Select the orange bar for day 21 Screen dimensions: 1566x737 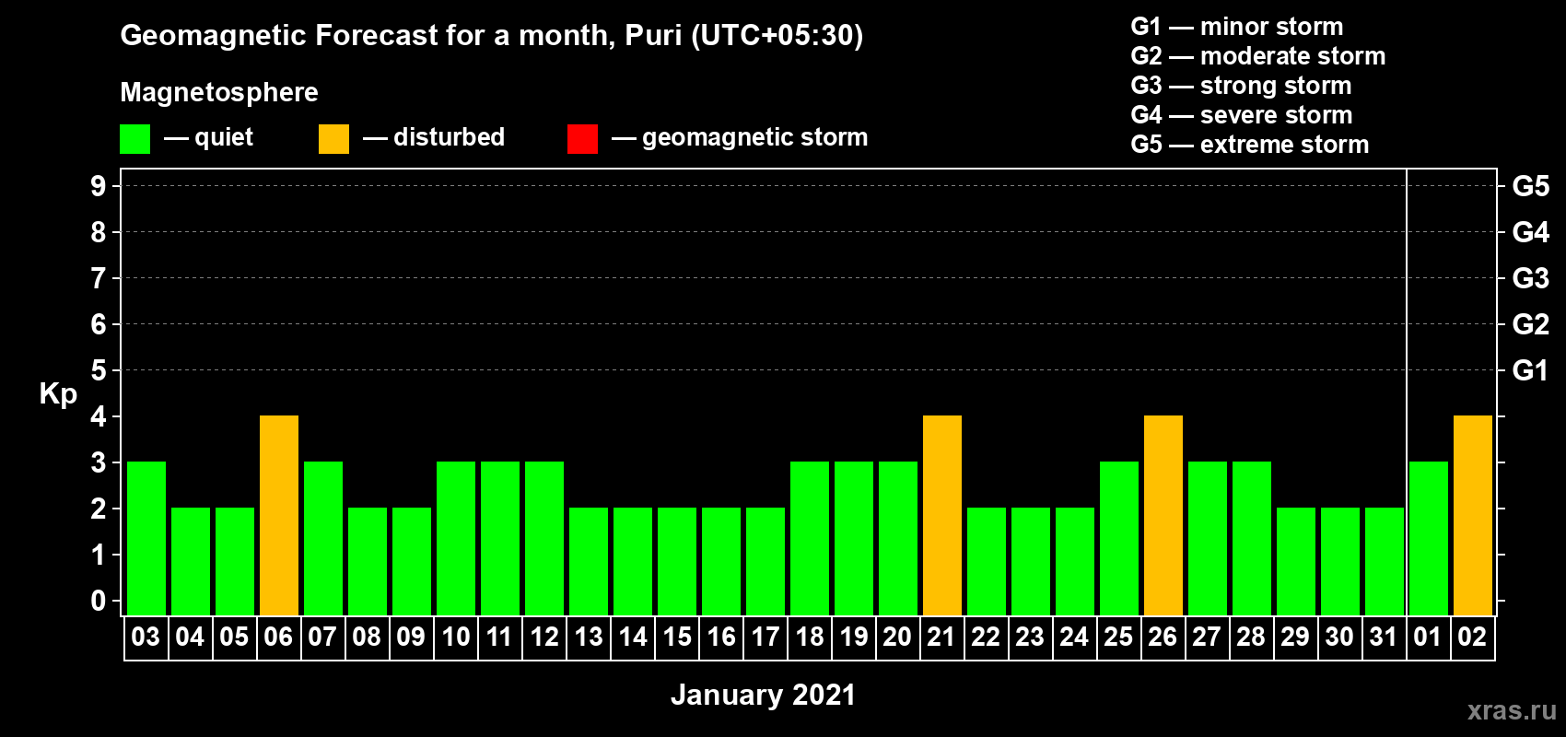(942, 516)
